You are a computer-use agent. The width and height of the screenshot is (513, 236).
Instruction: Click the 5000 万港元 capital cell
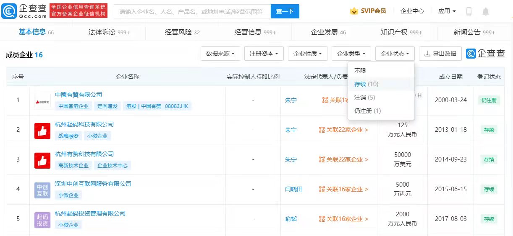tap(403, 189)
